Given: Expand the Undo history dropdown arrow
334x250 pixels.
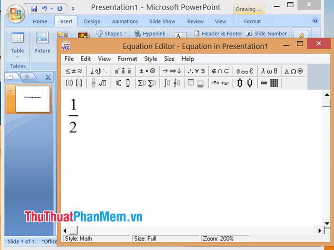Looking at the screenshot, I should click(x=52, y=9).
